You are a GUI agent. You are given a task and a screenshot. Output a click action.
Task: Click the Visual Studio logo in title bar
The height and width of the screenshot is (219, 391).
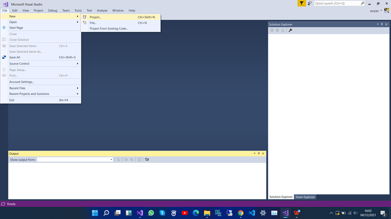[x=6, y=4]
